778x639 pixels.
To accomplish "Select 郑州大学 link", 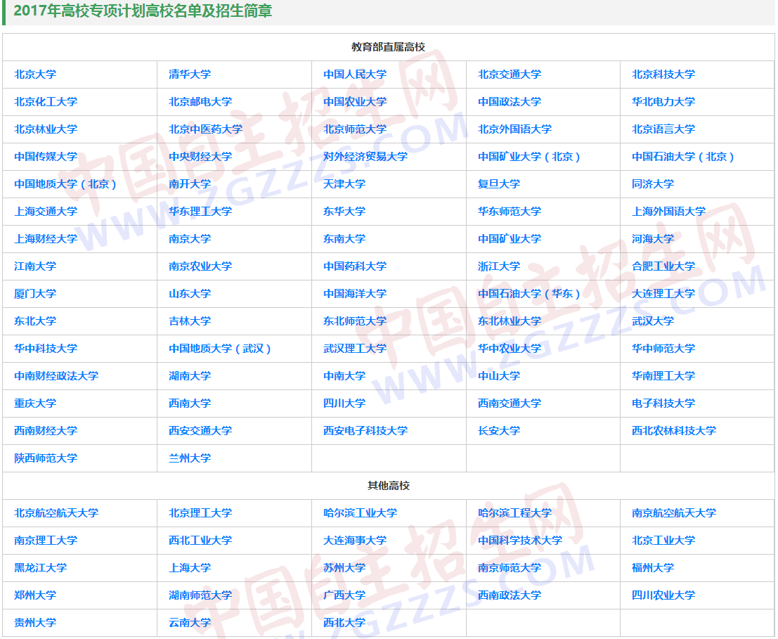I will [x=35, y=595].
